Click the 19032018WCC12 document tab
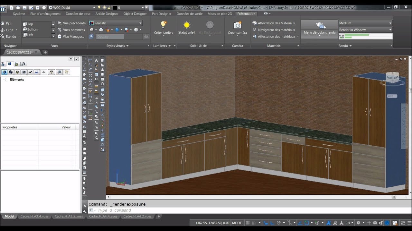 (x=20, y=52)
